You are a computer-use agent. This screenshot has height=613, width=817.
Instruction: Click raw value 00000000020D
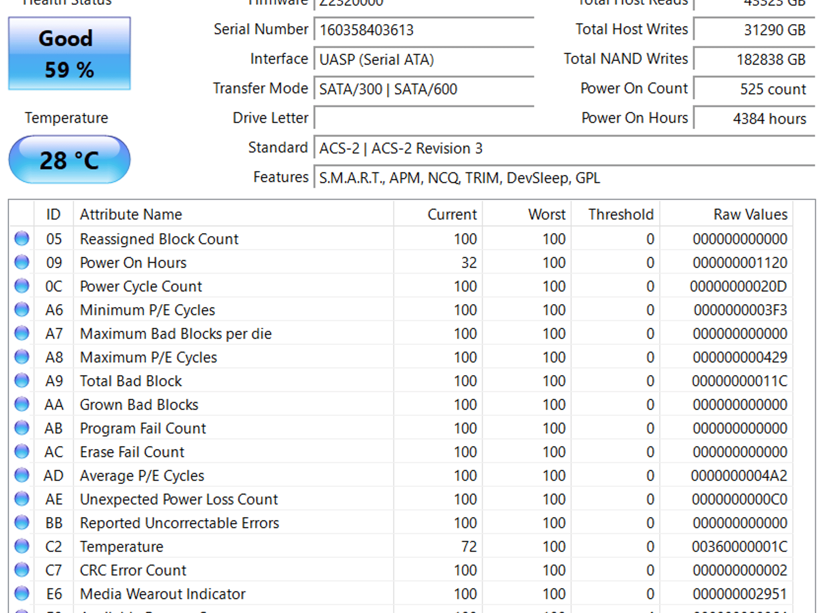(738, 286)
